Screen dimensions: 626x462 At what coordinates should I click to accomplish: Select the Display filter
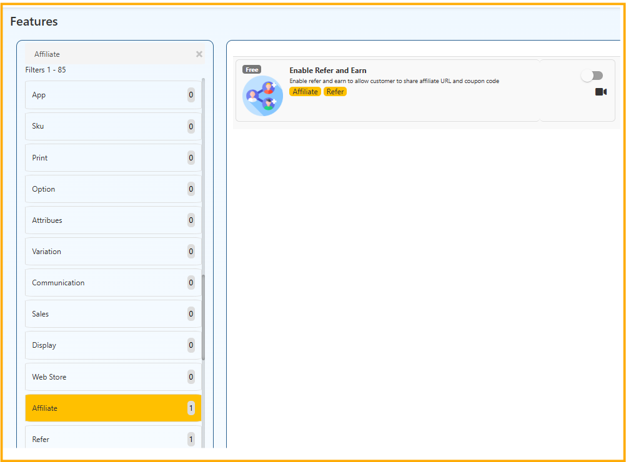click(113, 345)
